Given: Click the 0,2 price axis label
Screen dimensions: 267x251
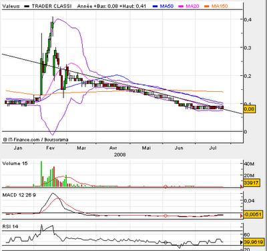Looking at the screenshot, I should click(x=248, y=76).
